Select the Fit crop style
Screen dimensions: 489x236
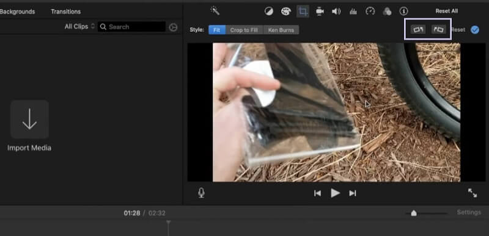click(x=217, y=30)
